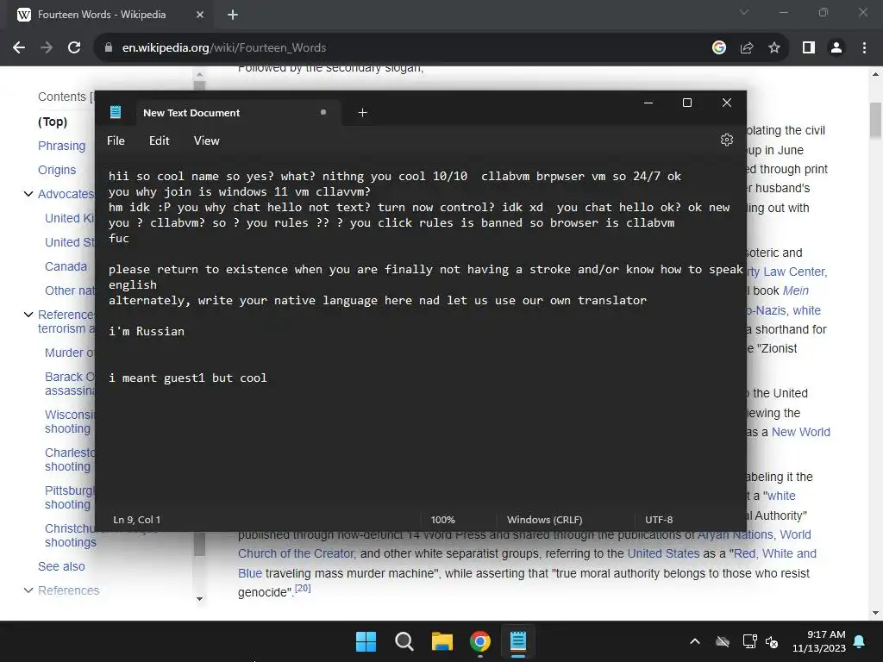
Task: Open Chrome side panel
Action: [x=809, y=48]
